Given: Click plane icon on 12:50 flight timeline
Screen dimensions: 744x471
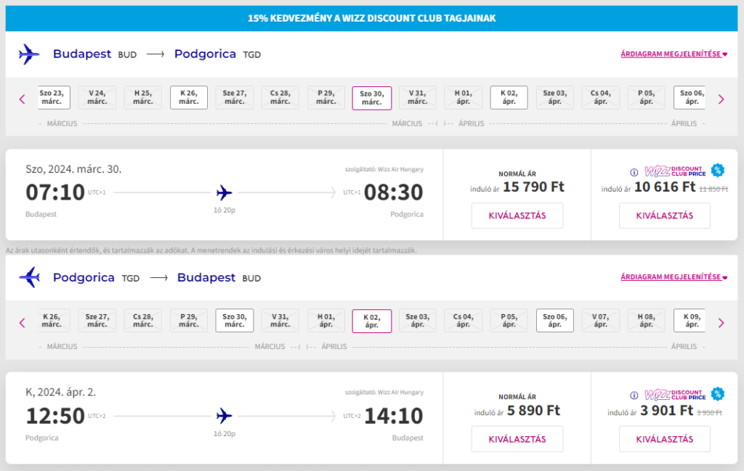Looking at the screenshot, I should pyautogui.click(x=224, y=416).
